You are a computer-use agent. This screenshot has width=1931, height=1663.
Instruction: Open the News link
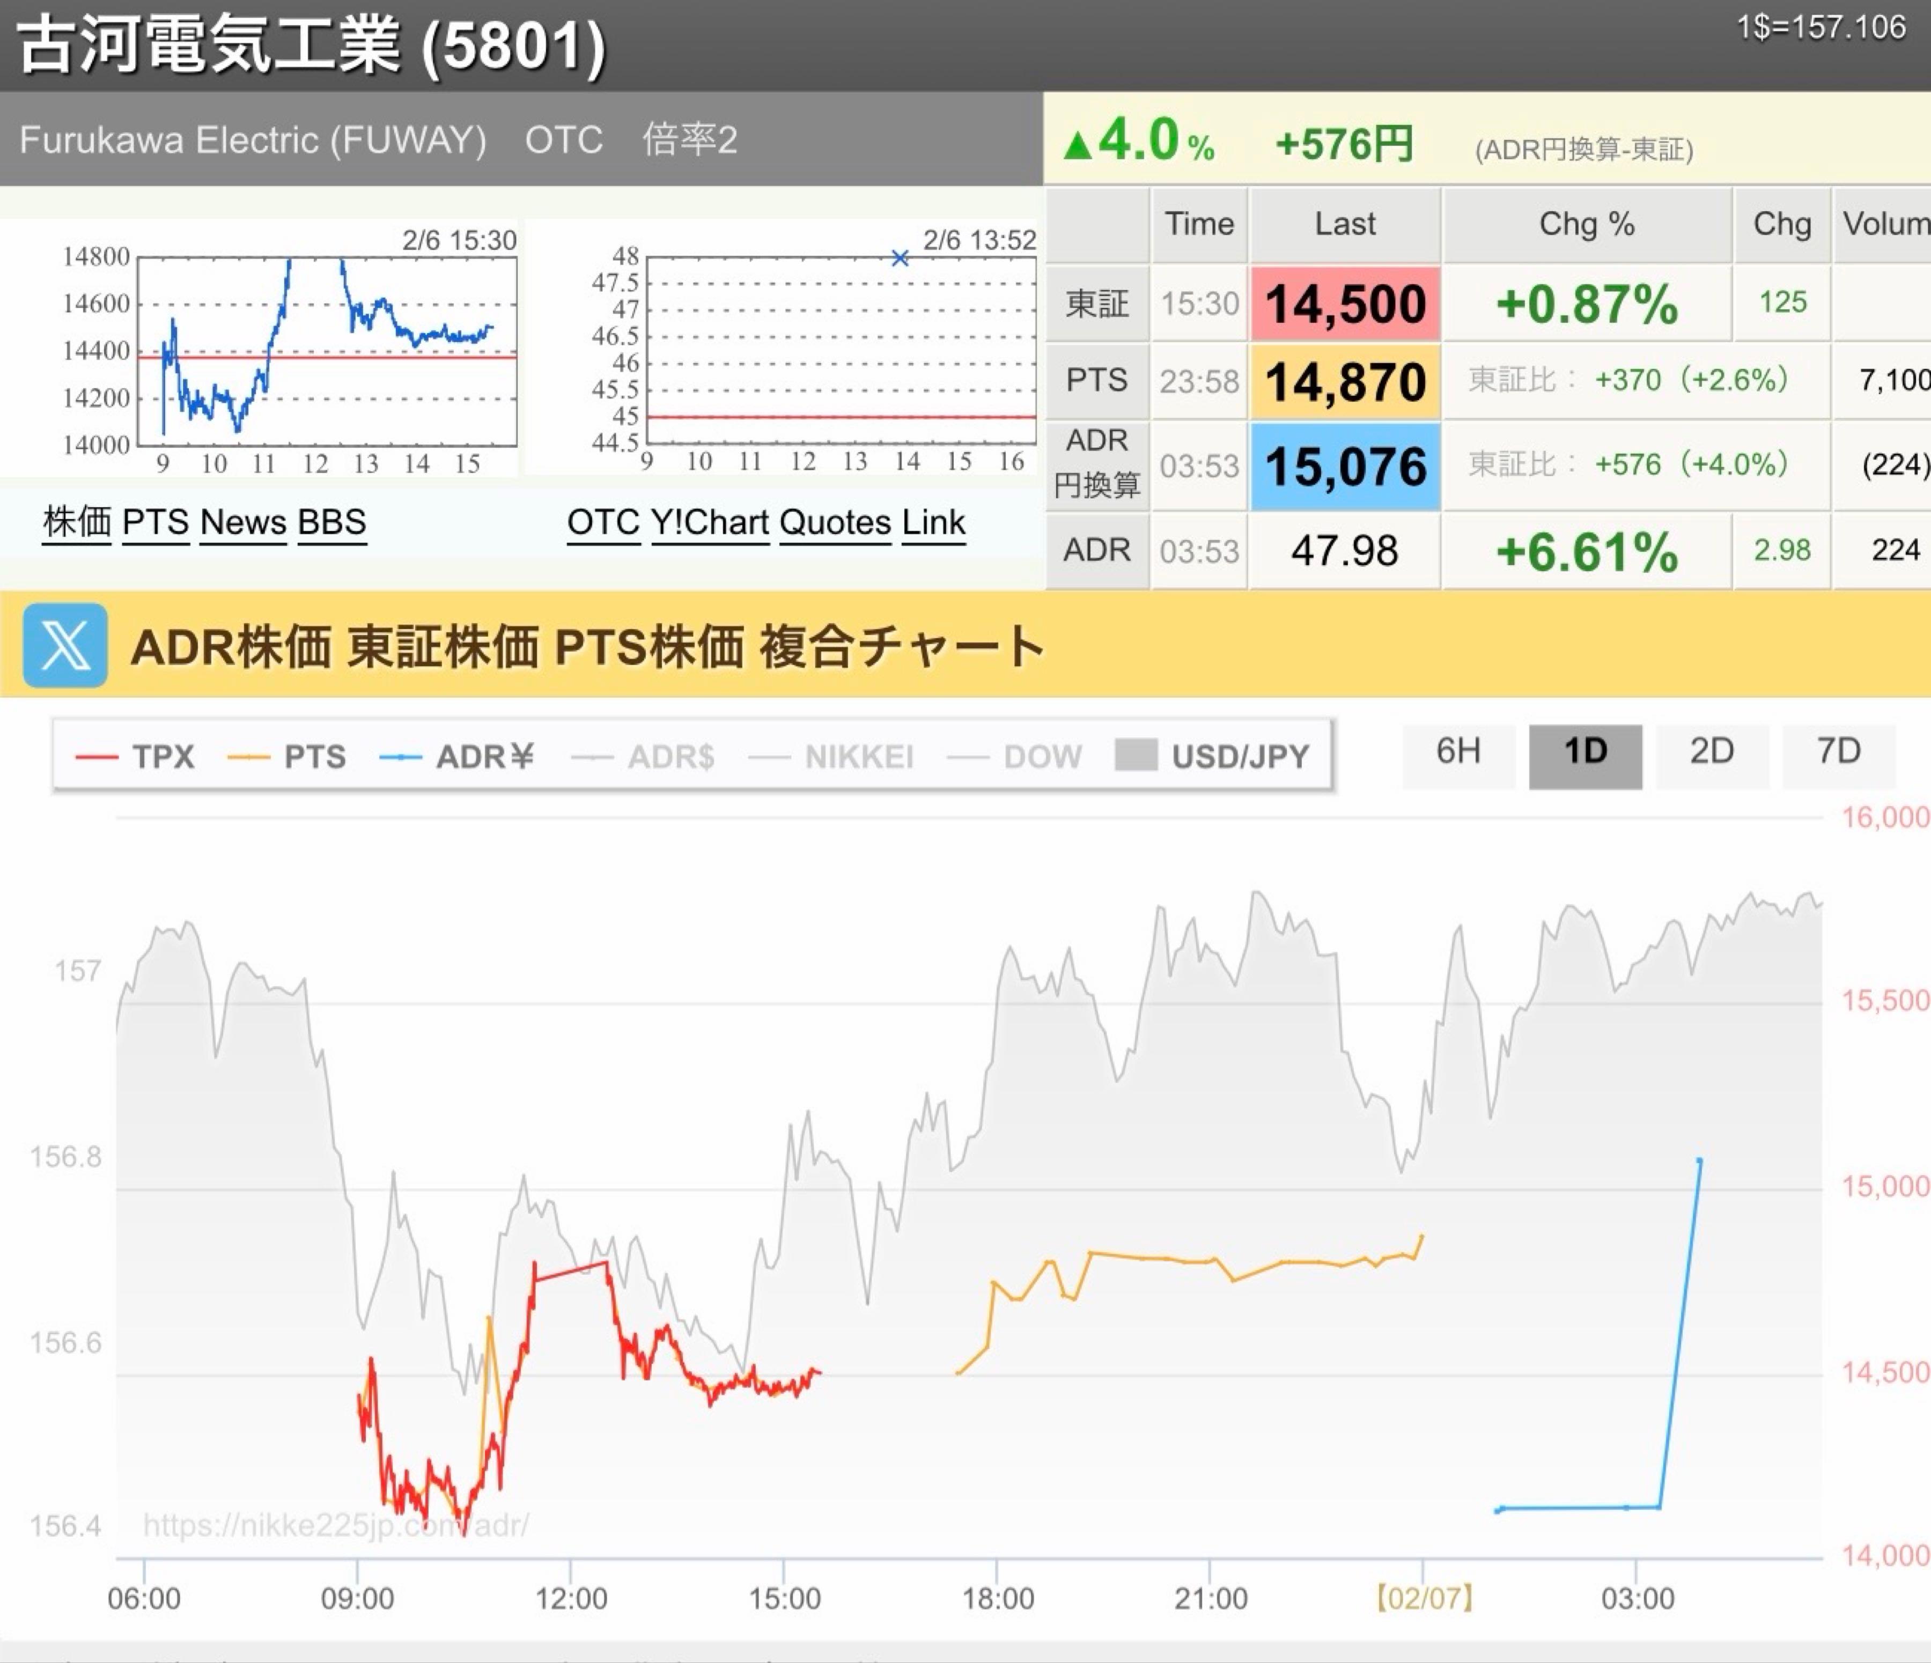243,523
